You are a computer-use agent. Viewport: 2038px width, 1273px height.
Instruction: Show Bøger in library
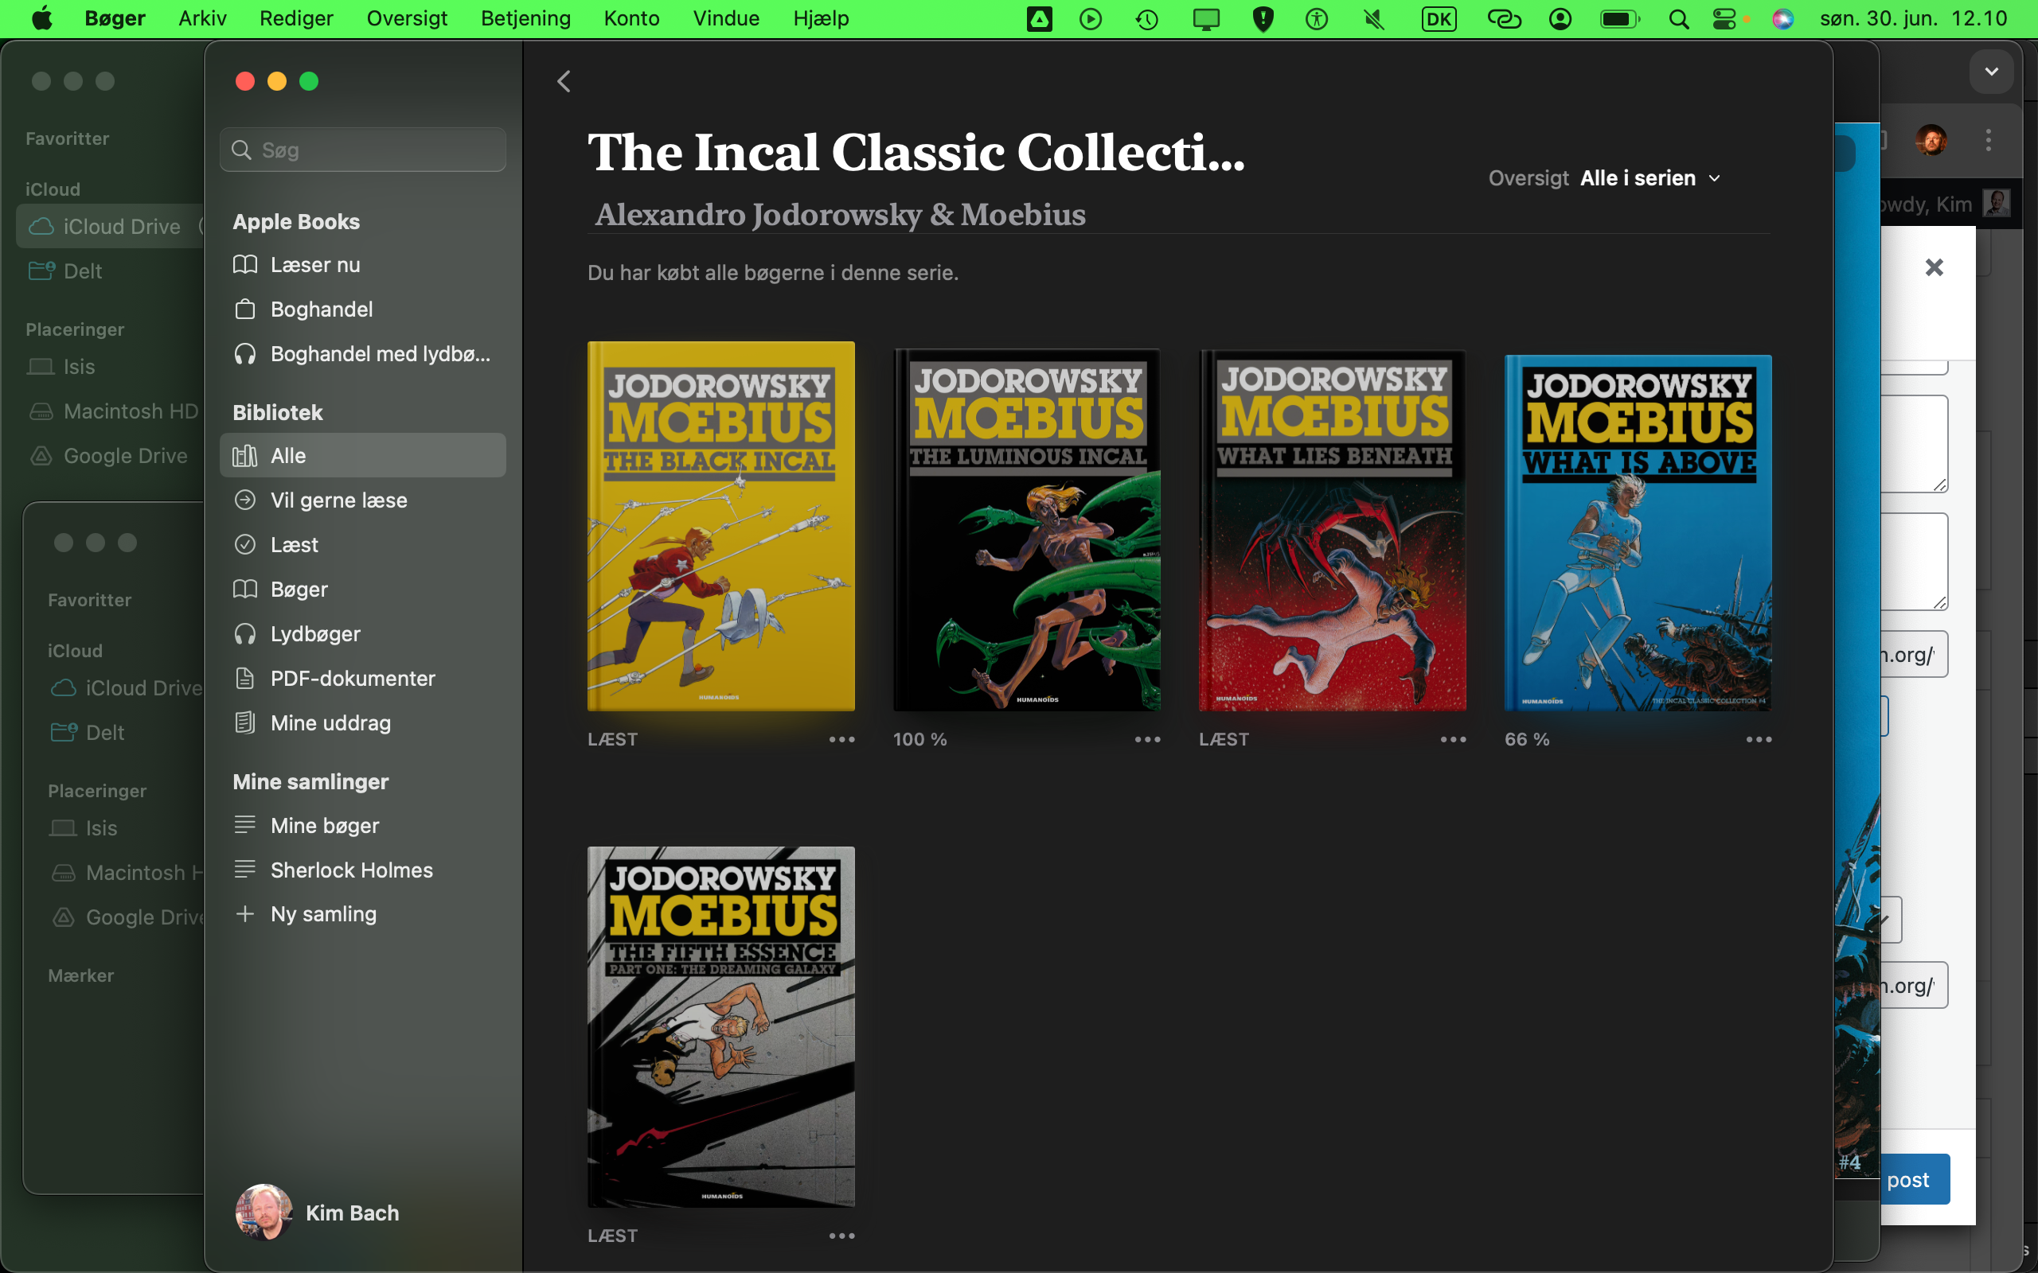click(x=363, y=590)
